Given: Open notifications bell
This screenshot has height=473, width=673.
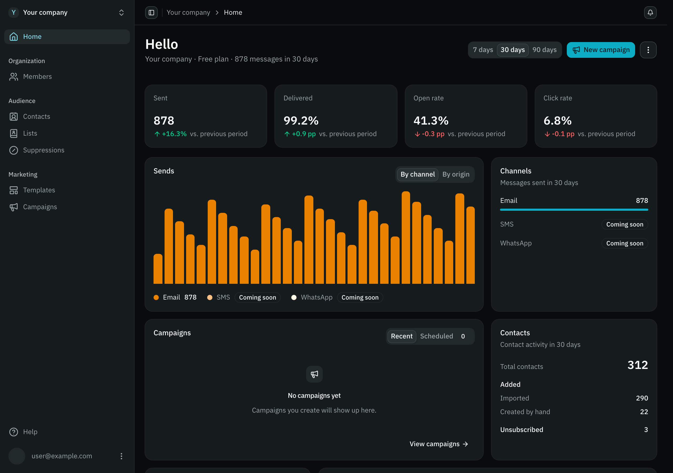Looking at the screenshot, I should click(650, 13).
